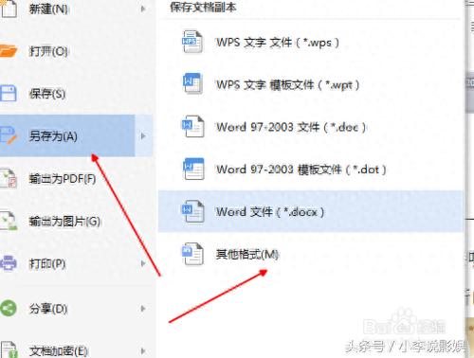
Task: Save as Word 文件 (*.docx)
Action: (311, 211)
